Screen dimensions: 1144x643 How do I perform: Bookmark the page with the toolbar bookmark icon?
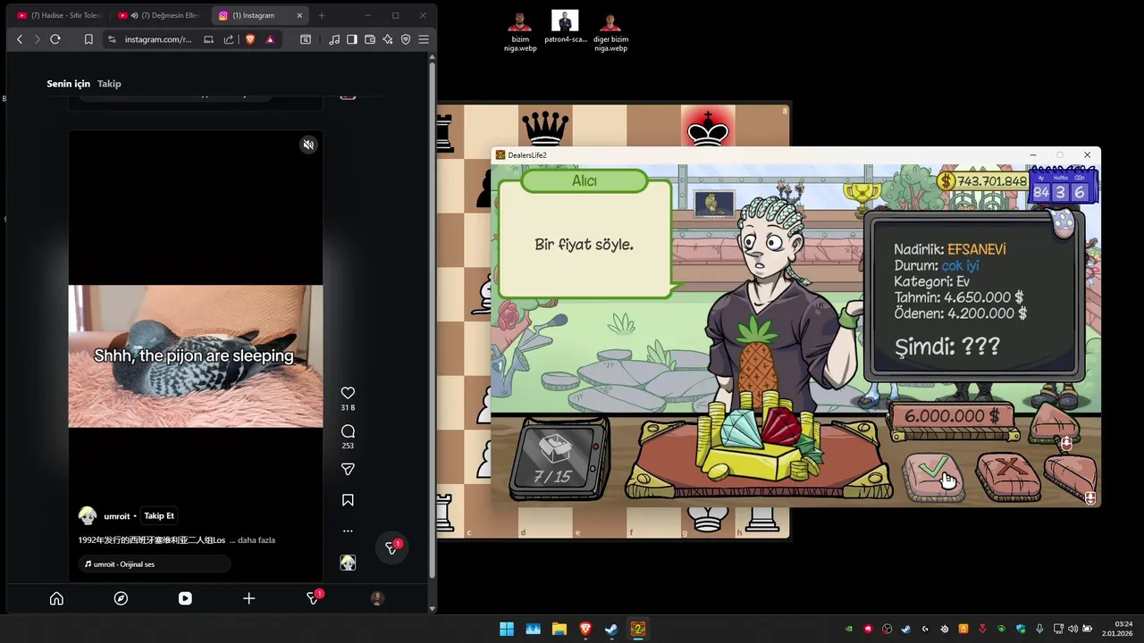(88, 39)
